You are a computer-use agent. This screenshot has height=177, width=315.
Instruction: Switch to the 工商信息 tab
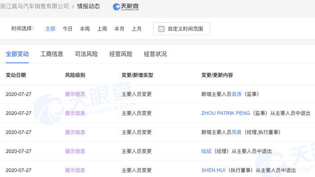(52, 54)
